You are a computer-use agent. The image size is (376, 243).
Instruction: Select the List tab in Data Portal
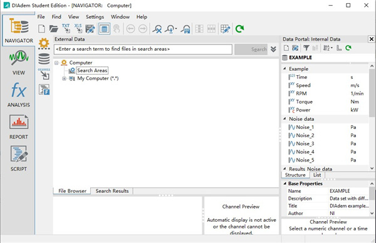click(317, 175)
